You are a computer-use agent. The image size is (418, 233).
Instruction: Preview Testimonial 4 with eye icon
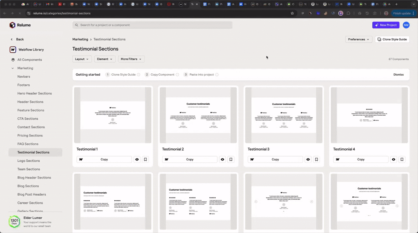coord(394,160)
